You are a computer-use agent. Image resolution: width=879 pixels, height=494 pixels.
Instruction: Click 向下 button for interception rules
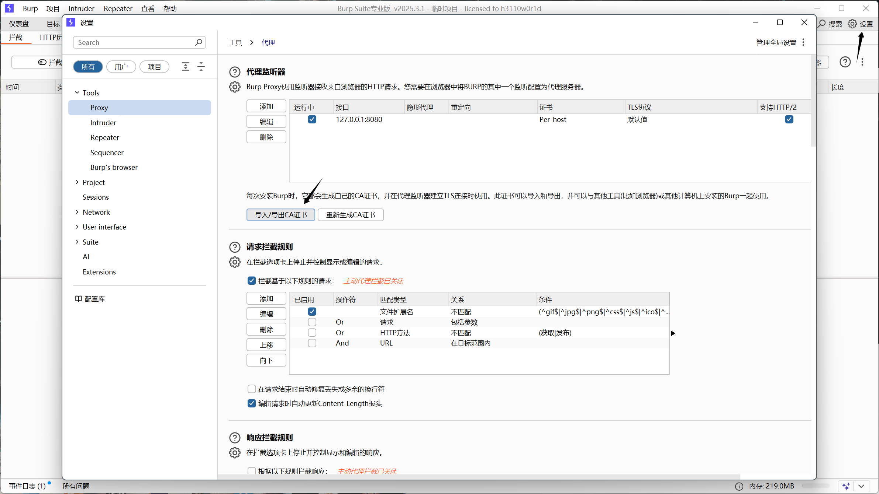(x=266, y=360)
